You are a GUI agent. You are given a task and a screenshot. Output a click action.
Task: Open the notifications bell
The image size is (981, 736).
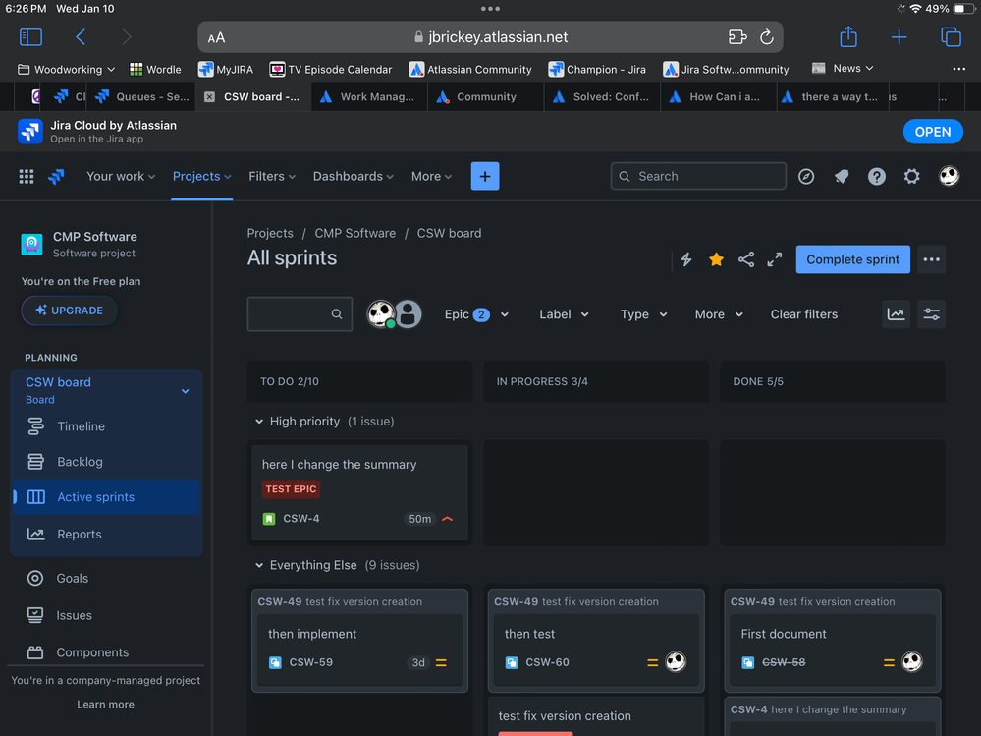(842, 177)
